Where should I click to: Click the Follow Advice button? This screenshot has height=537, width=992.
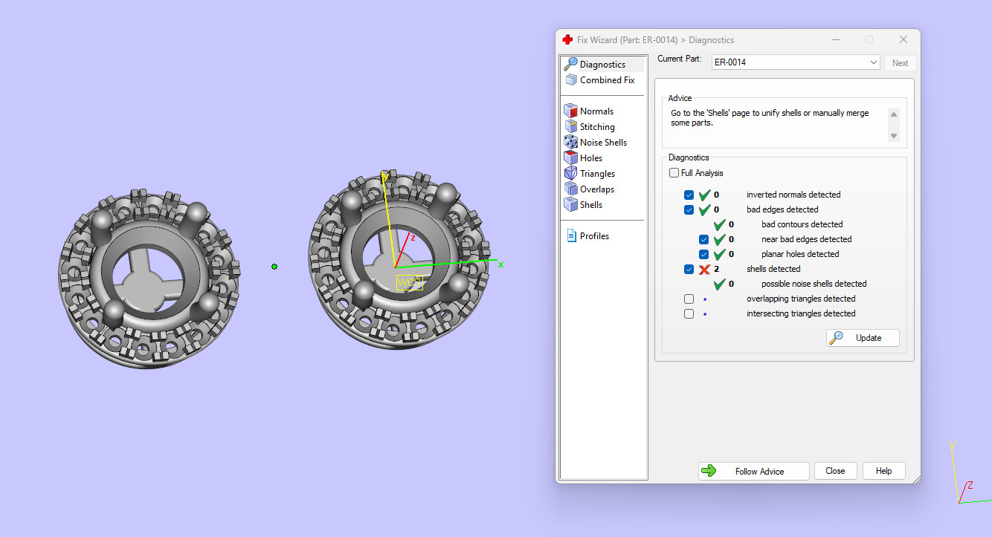point(753,471)
